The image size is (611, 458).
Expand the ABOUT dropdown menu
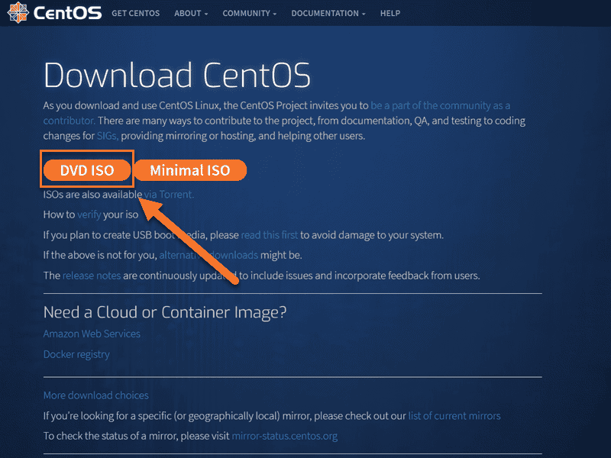pyautogui.click(x=191, y=13)
